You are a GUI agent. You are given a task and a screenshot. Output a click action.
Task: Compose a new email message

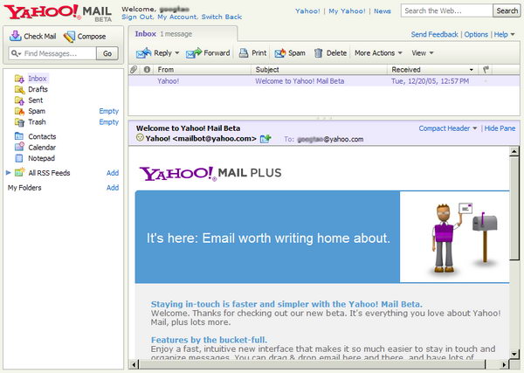click(x=85, y=37)
